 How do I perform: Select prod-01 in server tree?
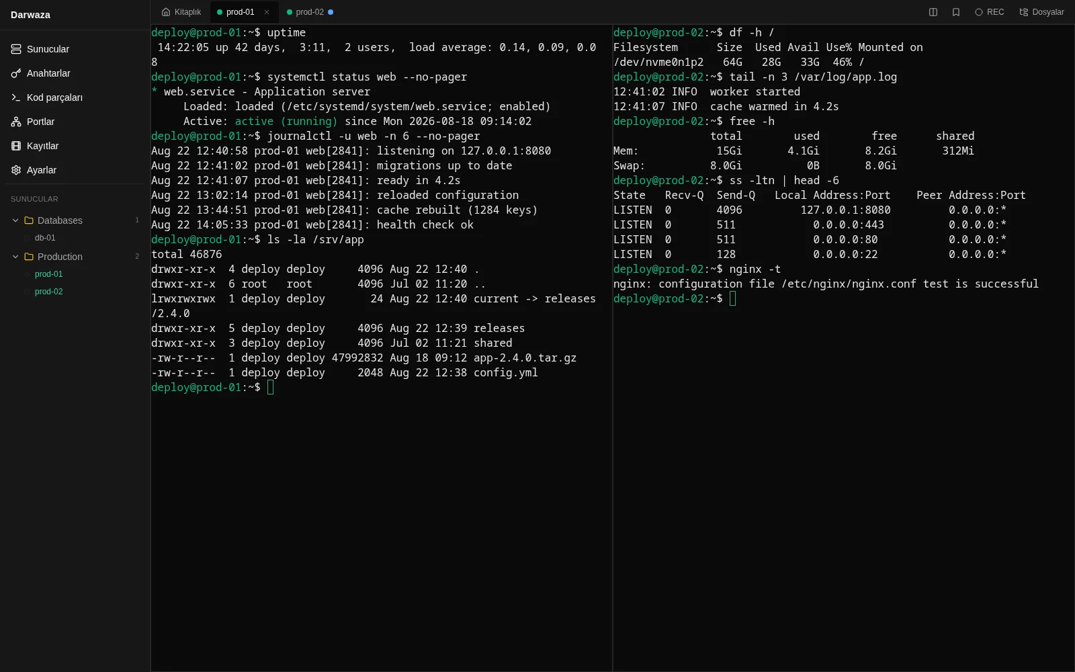pos(48,274)
